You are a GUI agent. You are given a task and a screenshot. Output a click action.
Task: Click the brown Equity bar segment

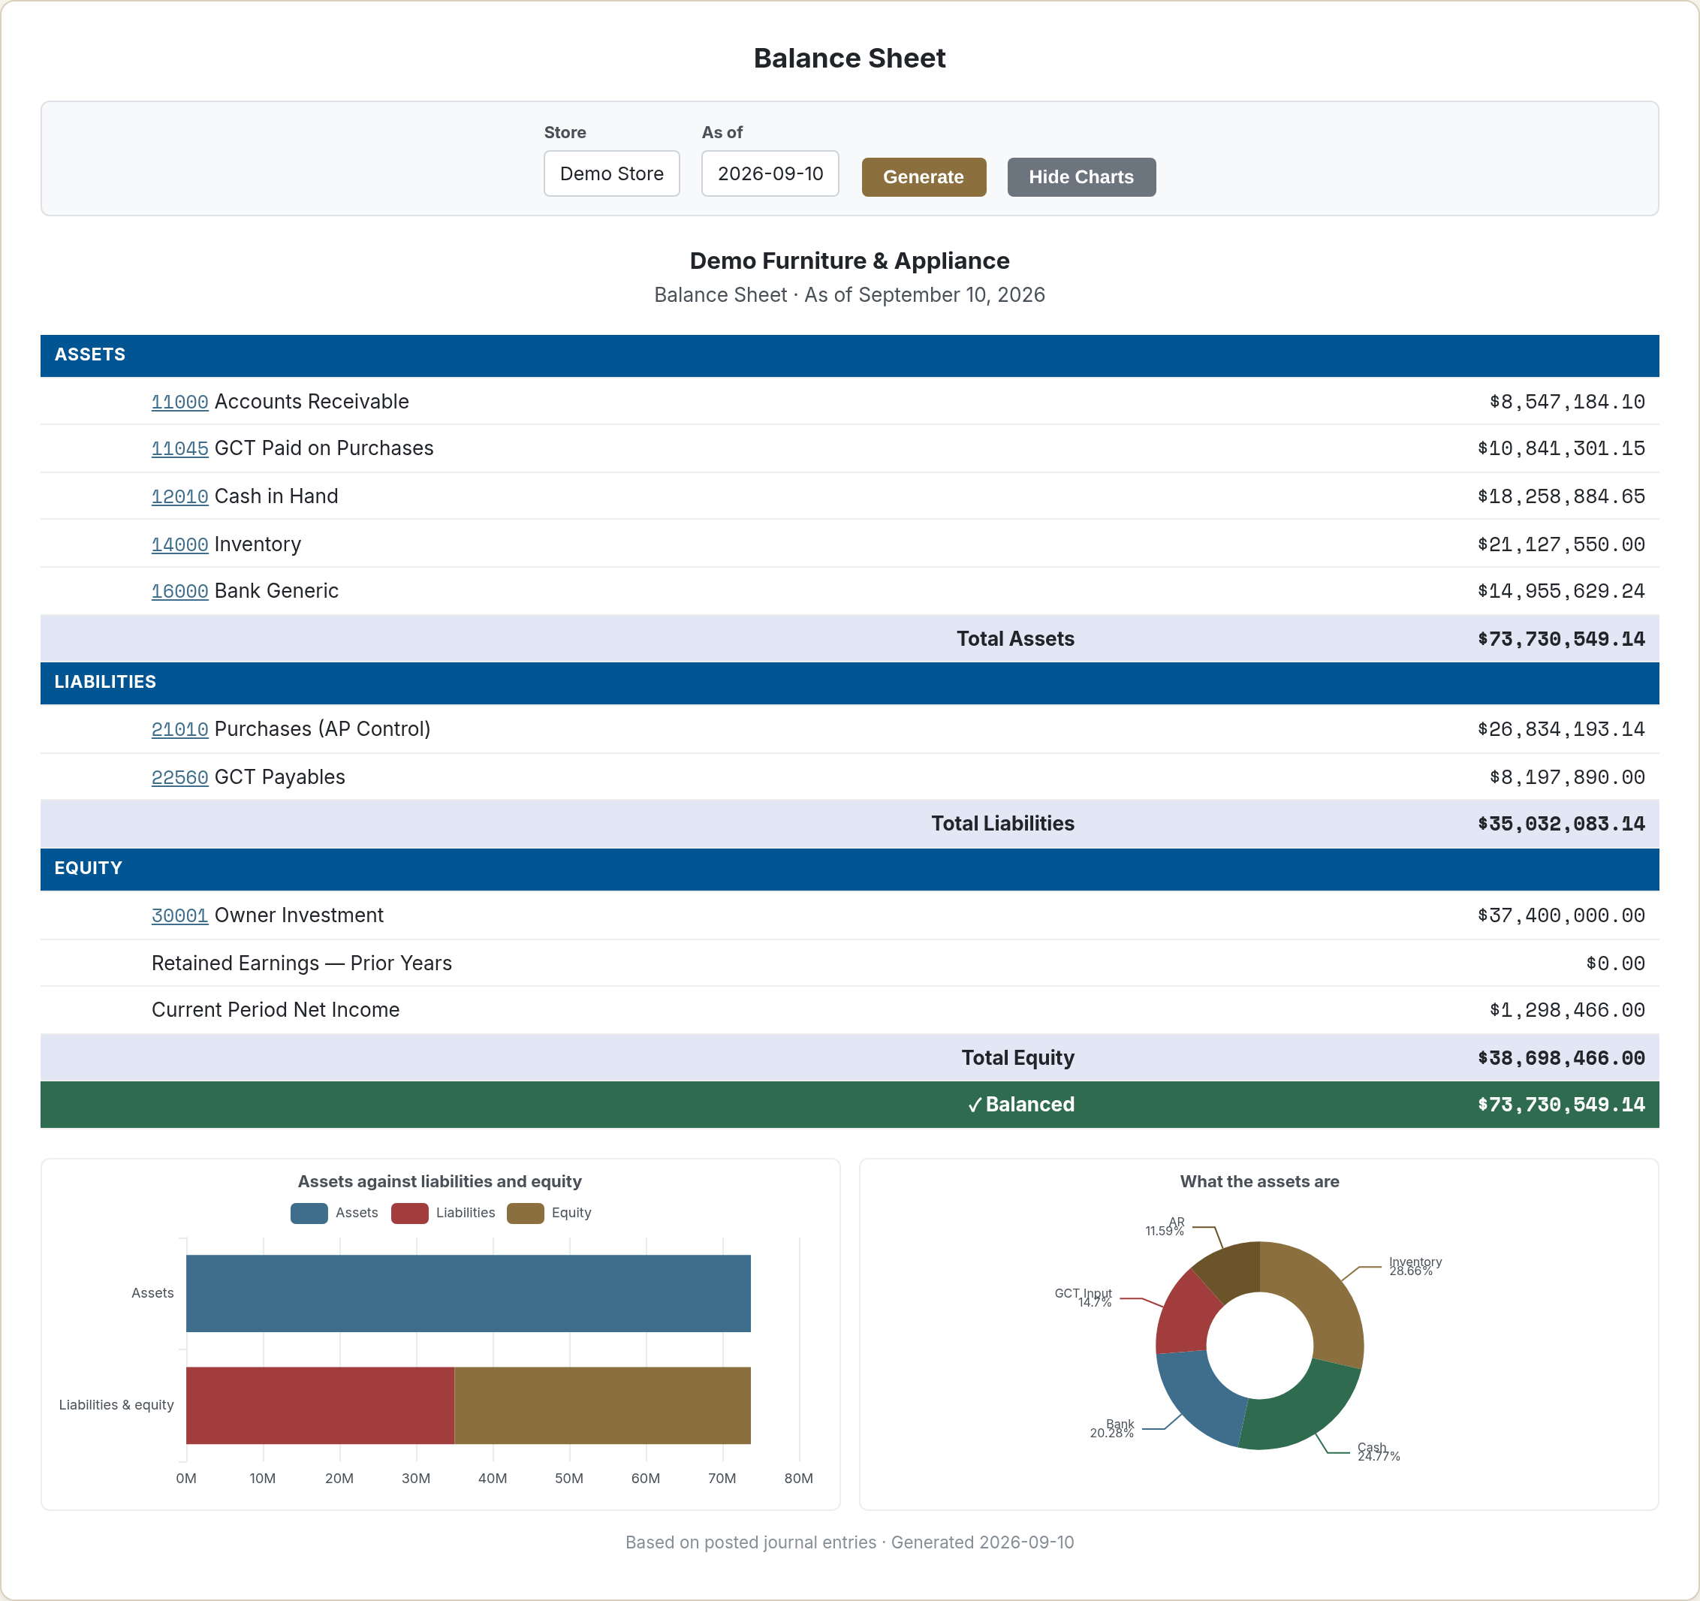(x=602, y=1405)
